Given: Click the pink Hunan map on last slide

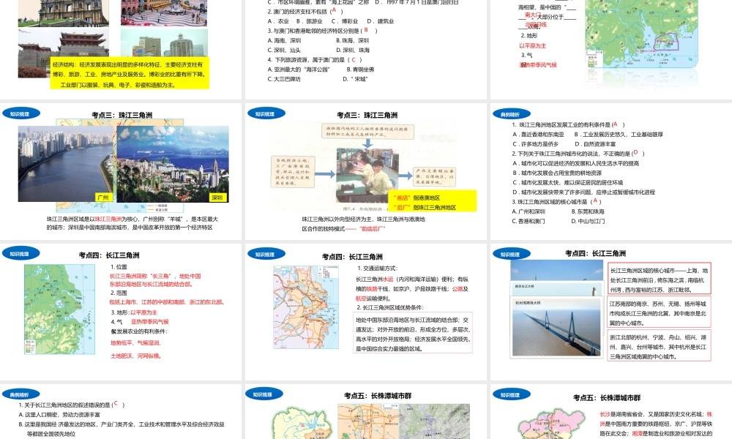Looking at the screenshot, I should click(551, 424).
